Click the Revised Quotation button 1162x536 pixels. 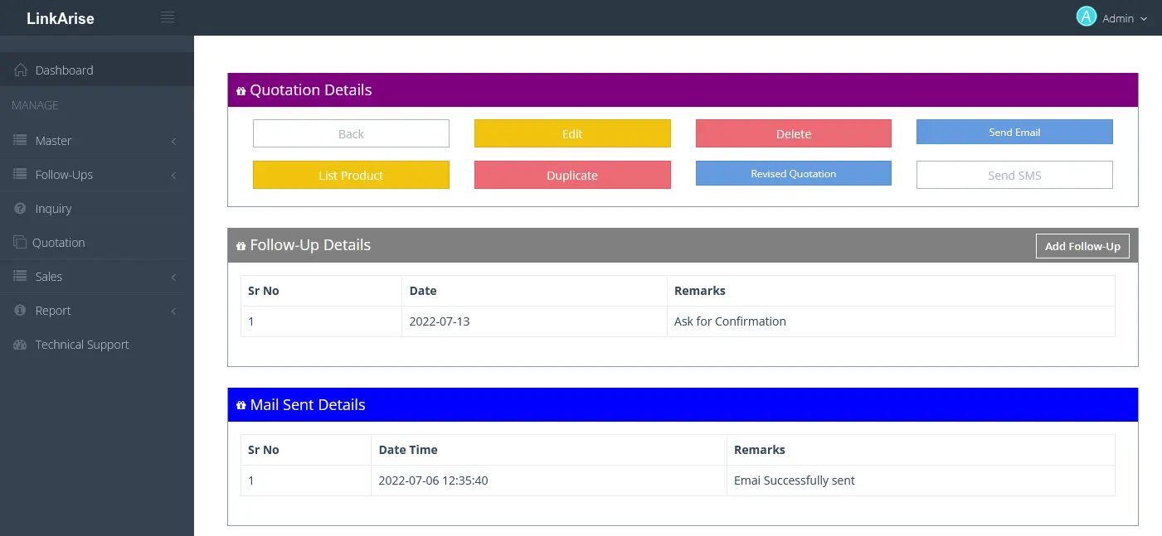pyautogui.click(x=794, y=173)
